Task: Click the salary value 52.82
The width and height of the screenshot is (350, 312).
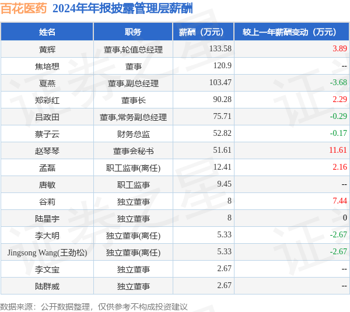Action: pos(222,133)
